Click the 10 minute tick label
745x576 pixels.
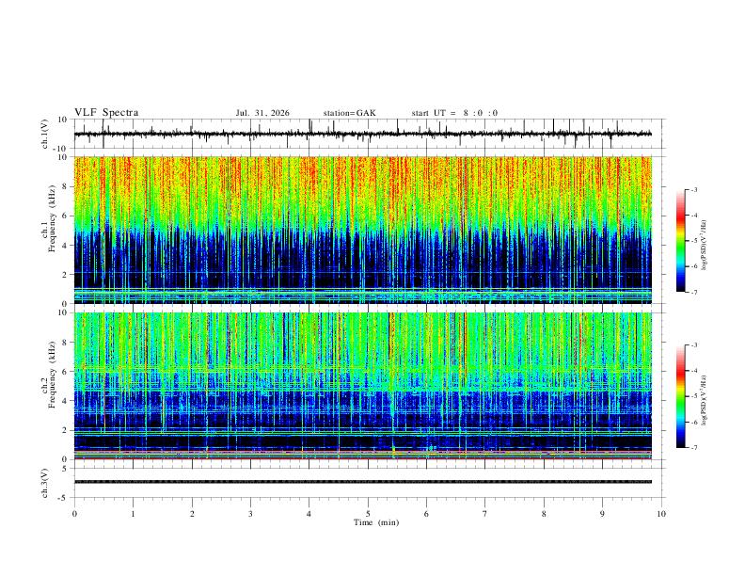661,514
